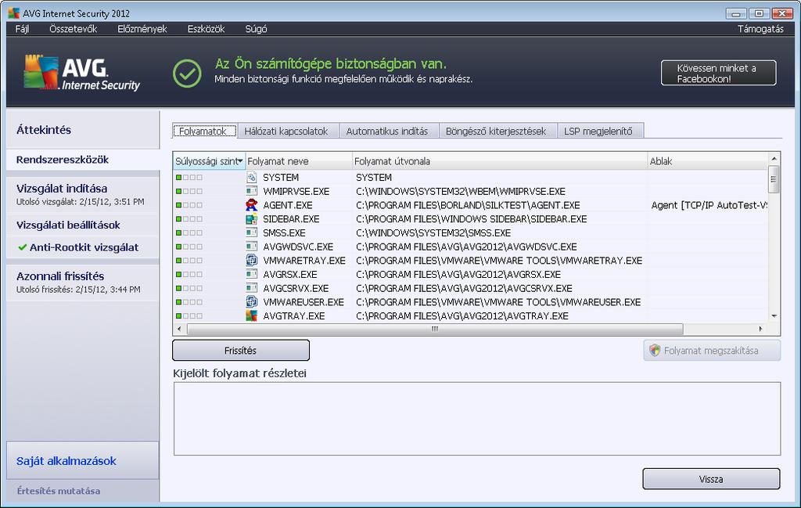Click the AVG Internet Security logo

pos(81,73)
